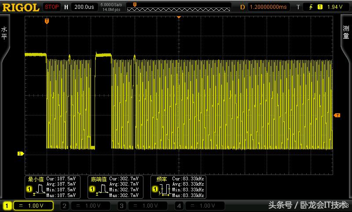Image resolution: width=352 pixels, height=212 pixels.
Task: Click the yellow channel 1 ground marker
Action: click(x=20, y=153)
